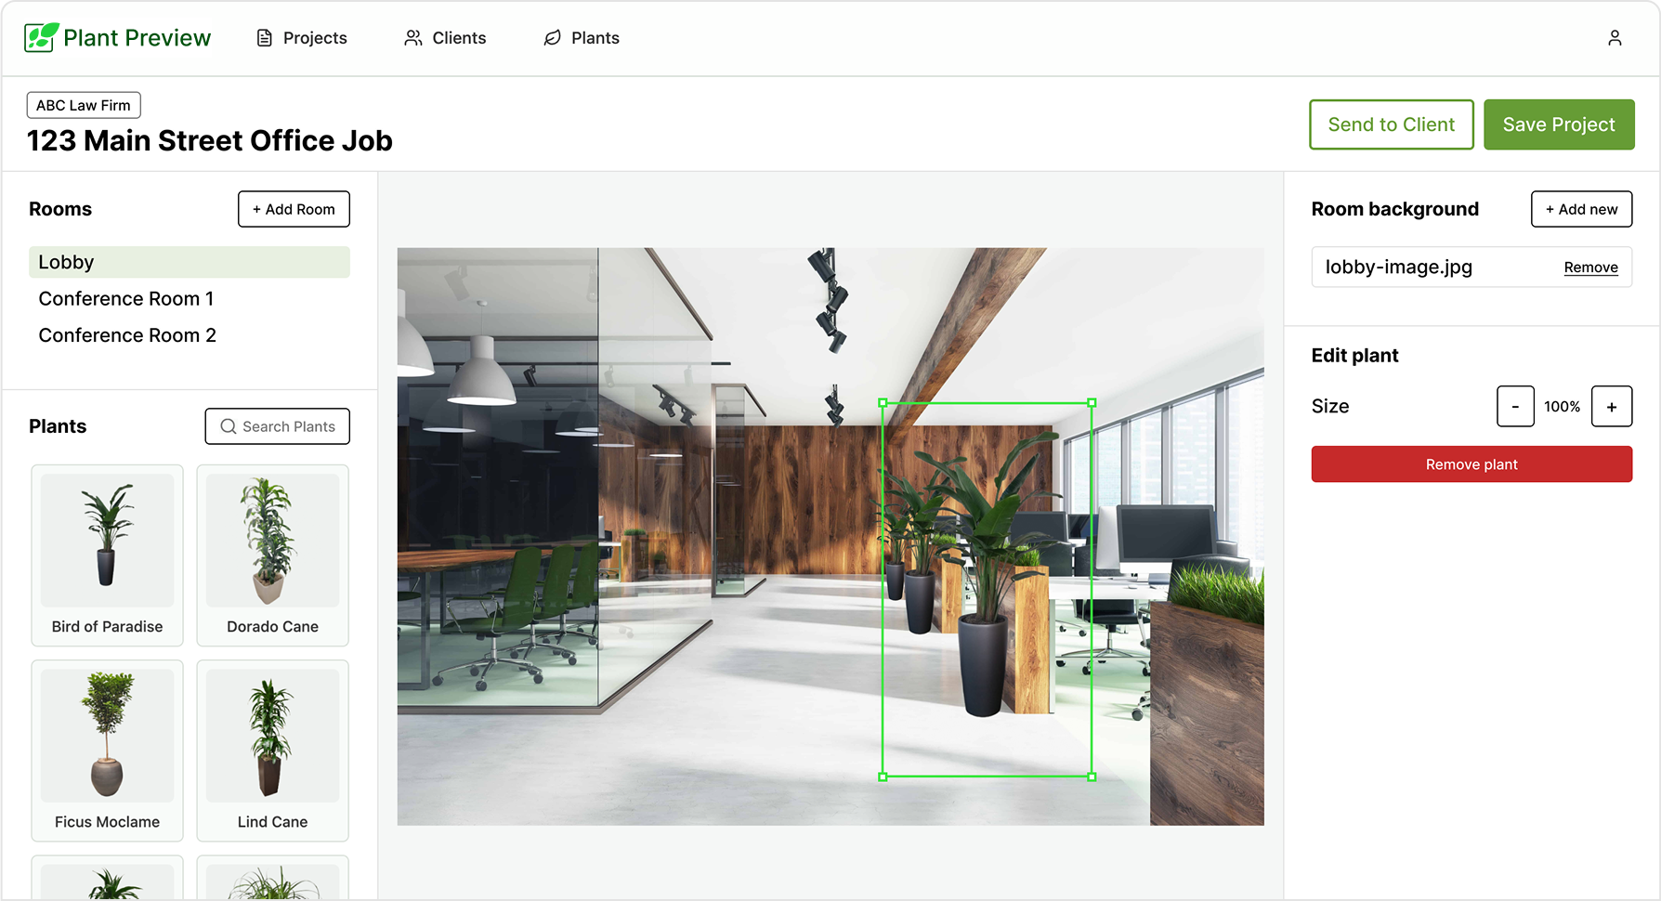Viewport: 1661px width, 901px height.
Task: Click the selection box bottom-left handle
Action: point(883,777)
